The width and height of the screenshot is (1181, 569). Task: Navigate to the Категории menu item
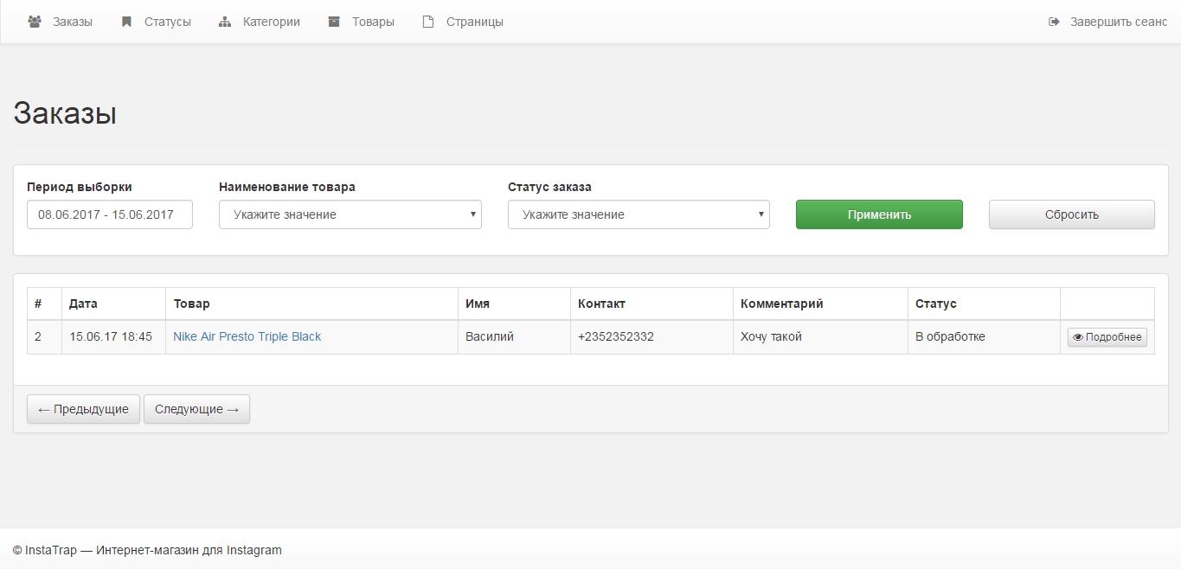pyautogui.click(x=271, y=22)
